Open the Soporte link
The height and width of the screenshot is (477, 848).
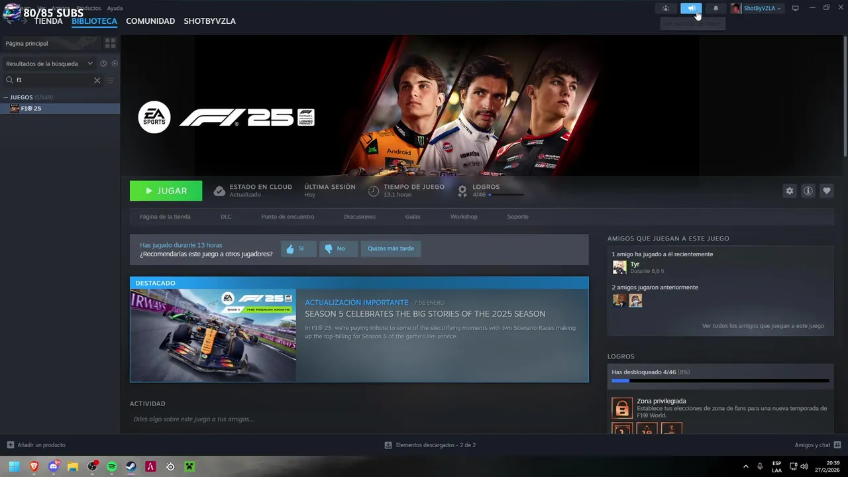(x=518, y=217)
